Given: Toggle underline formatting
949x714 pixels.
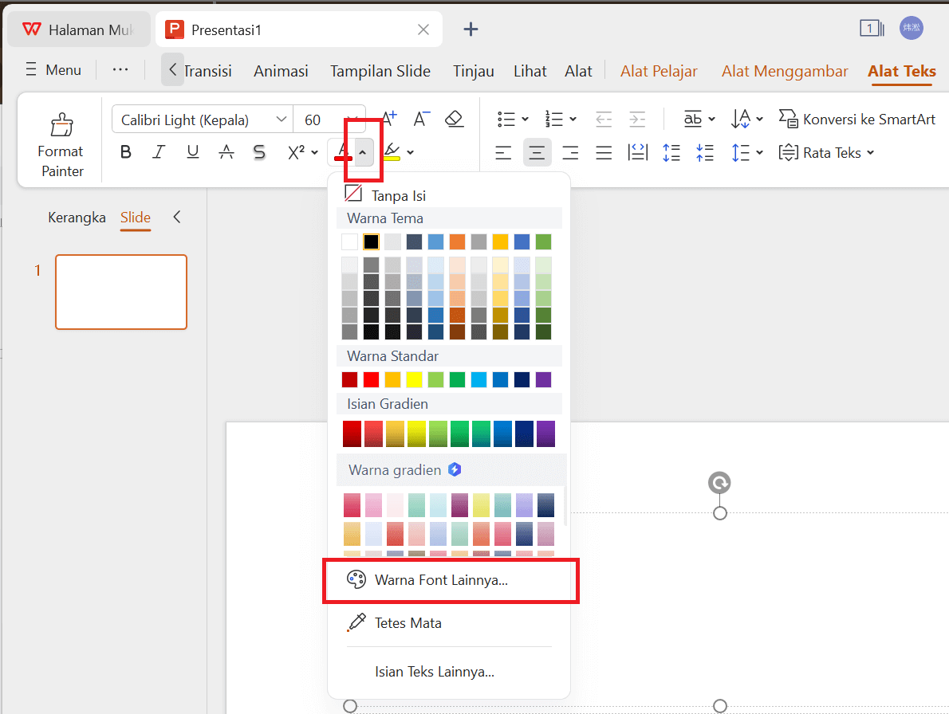Looking at the screenshot, I should click(192, 151).
